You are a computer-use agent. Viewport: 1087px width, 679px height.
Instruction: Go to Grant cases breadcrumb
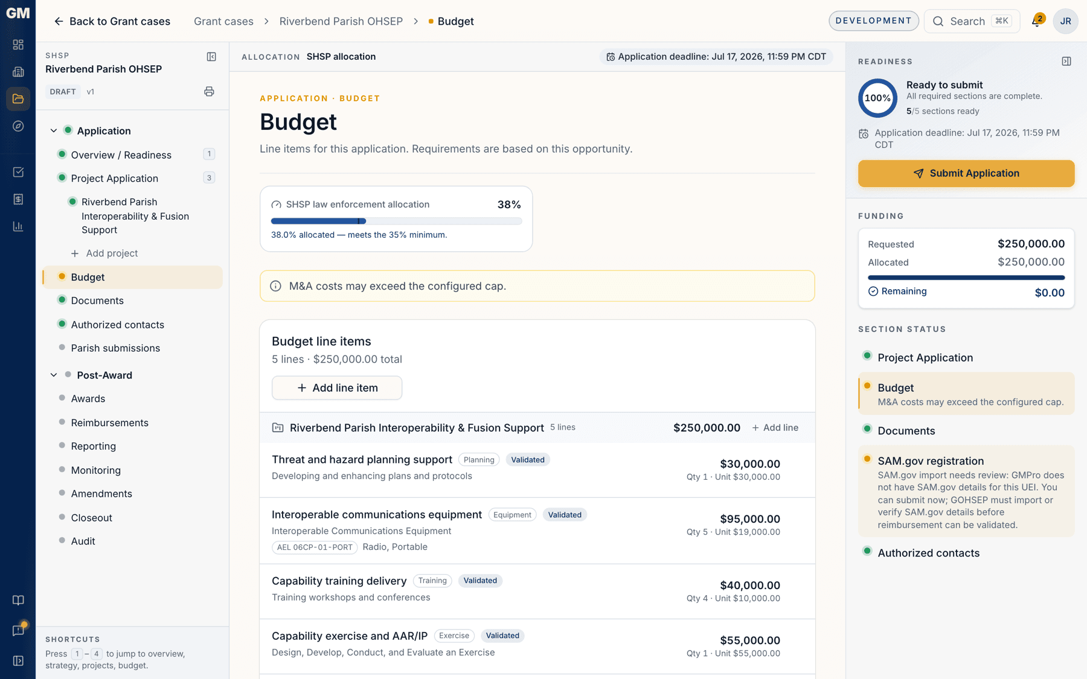tap(223, 21)
